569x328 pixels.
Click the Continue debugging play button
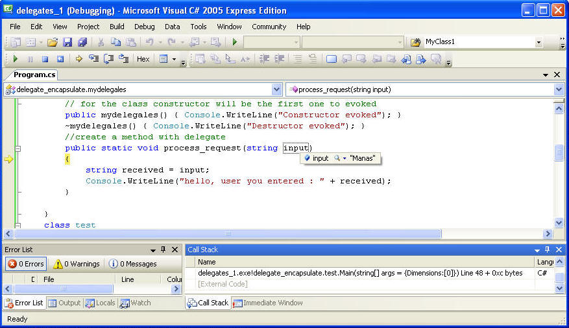click(x=16, y=59)
